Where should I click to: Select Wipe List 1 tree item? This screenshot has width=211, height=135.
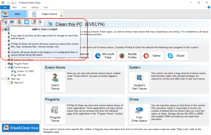pos(19,83)
